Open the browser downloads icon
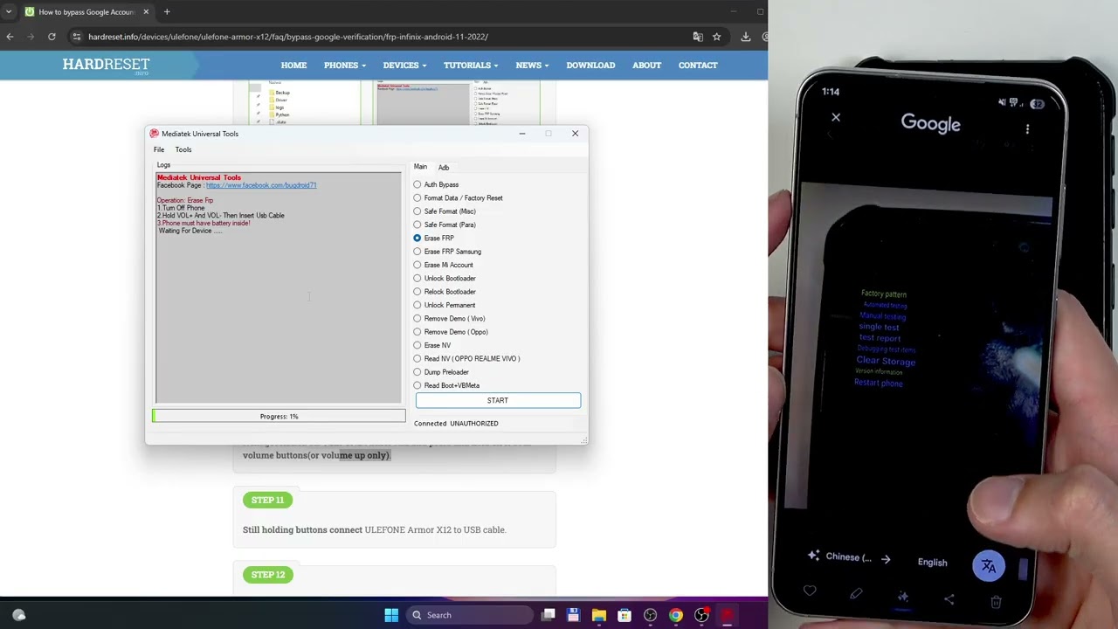 (x=745, y=37)
